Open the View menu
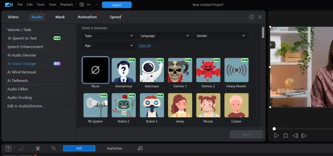Viewport: 333px width, 156px height. [x=52, y=5]
